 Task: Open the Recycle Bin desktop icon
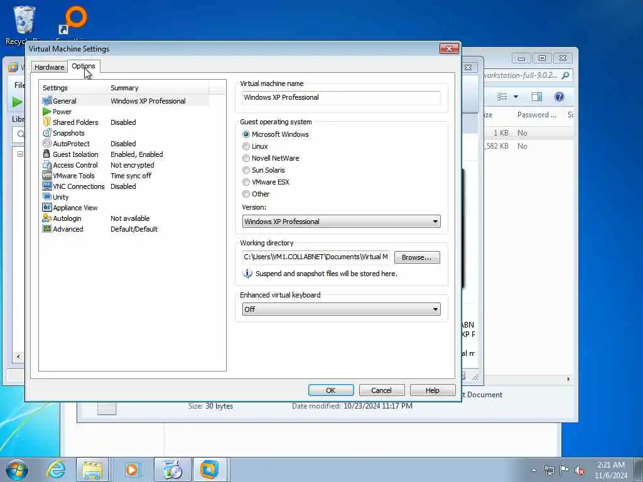coord(24,25)
